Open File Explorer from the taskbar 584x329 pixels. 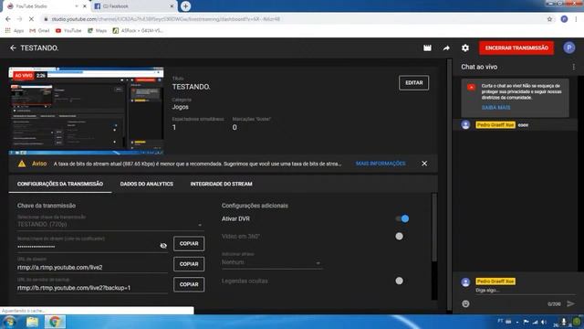33,322
